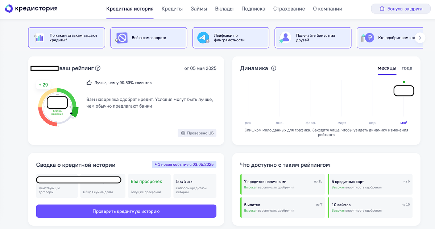
Task: Select Страхование in the top menu
Action: [289, 8]
